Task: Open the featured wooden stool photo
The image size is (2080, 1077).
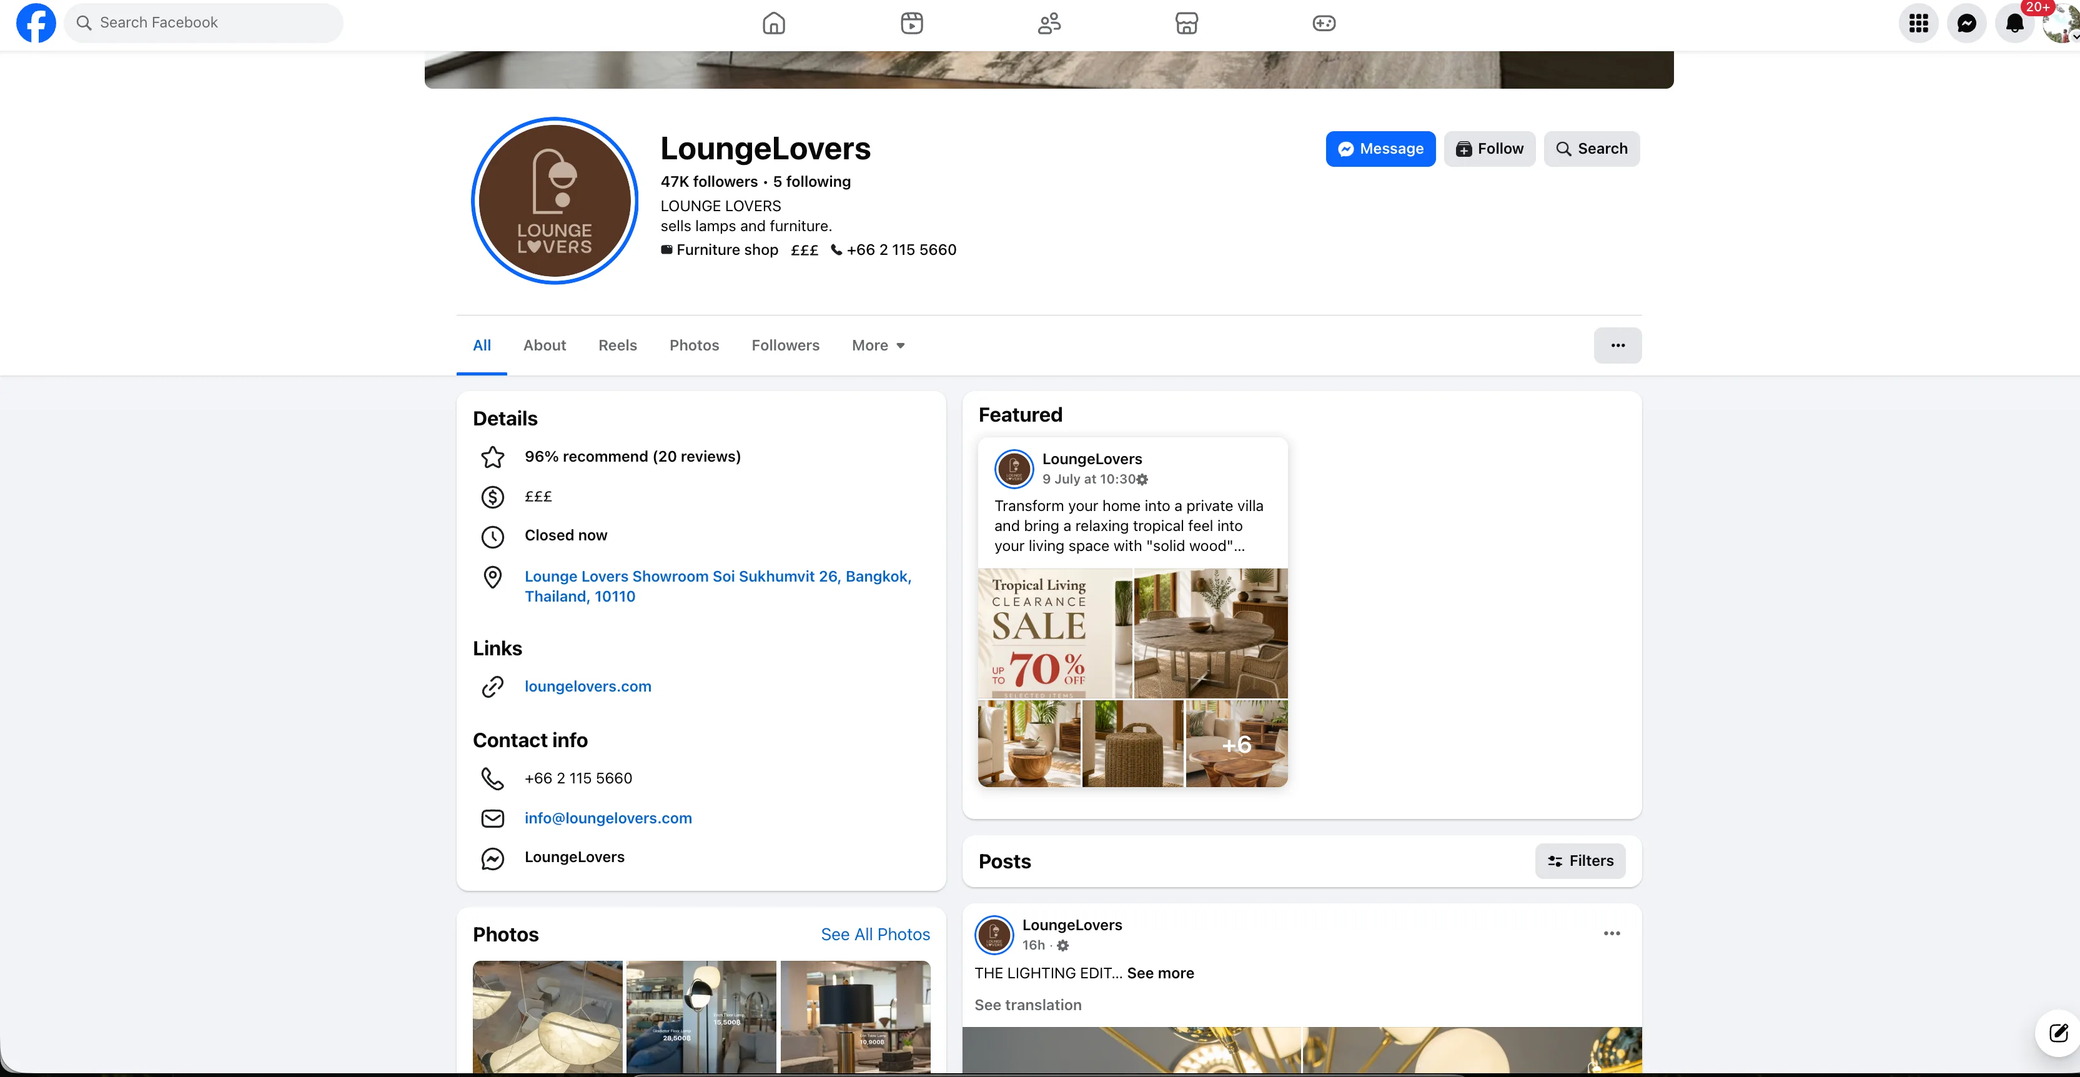Action: [x=1029, y=743]
